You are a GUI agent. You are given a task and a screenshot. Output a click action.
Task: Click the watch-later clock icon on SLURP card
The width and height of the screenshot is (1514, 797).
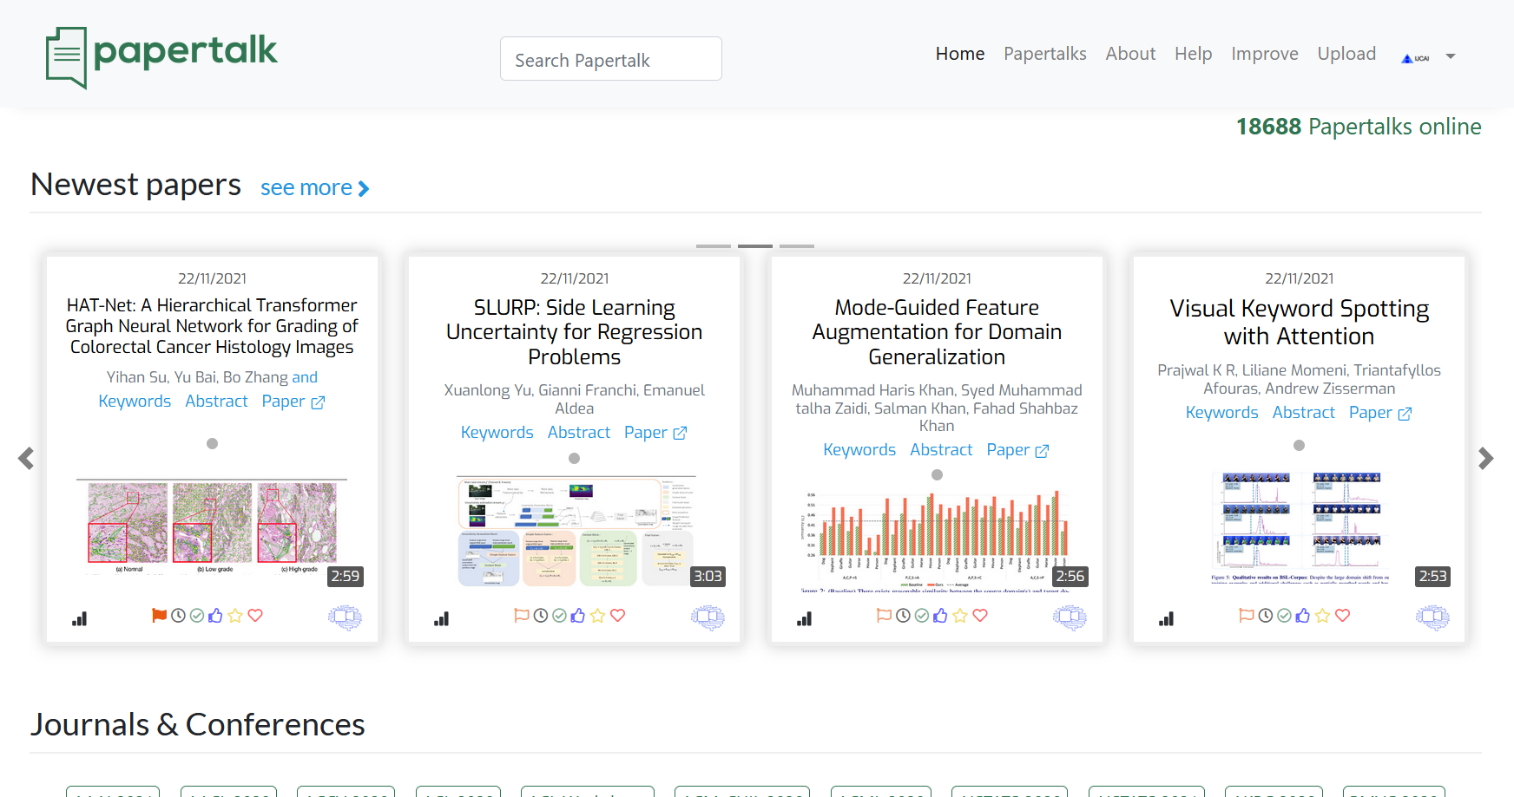tap(540, 616)
